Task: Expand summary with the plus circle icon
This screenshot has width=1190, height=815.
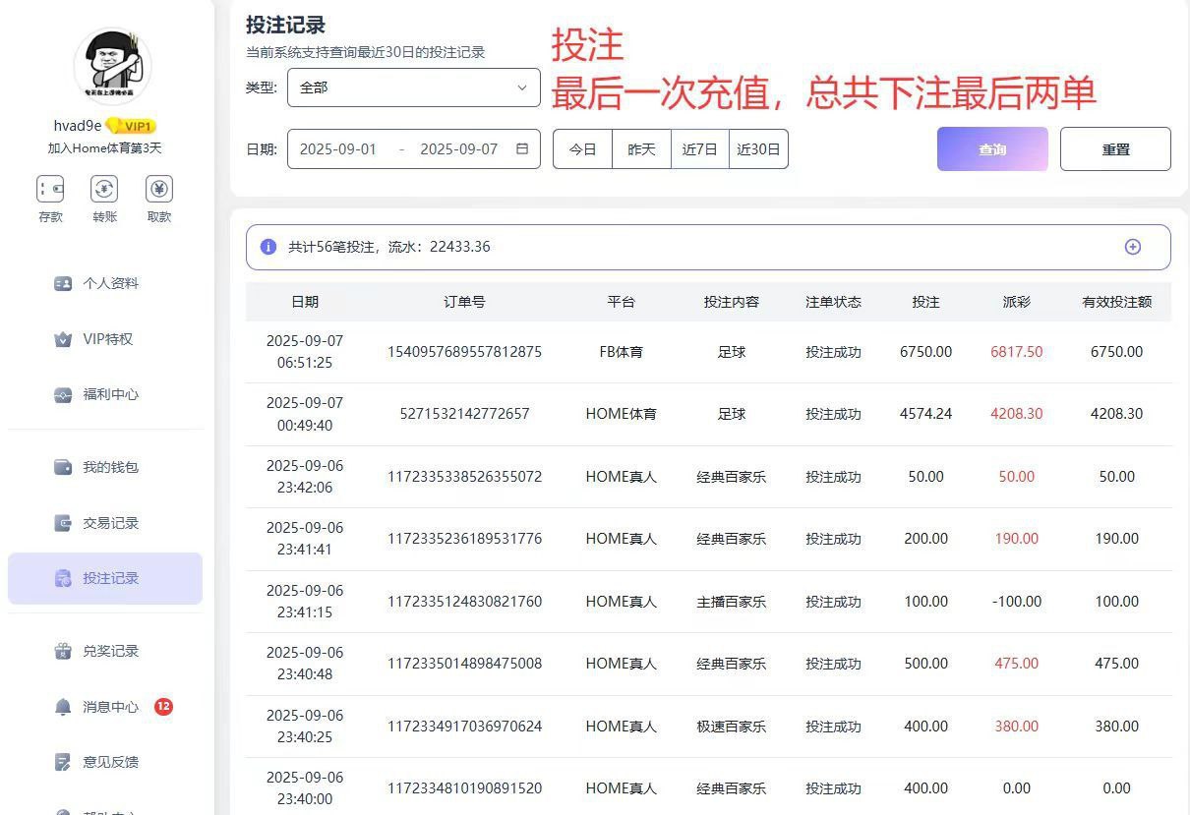Action: click(1132, 247)
